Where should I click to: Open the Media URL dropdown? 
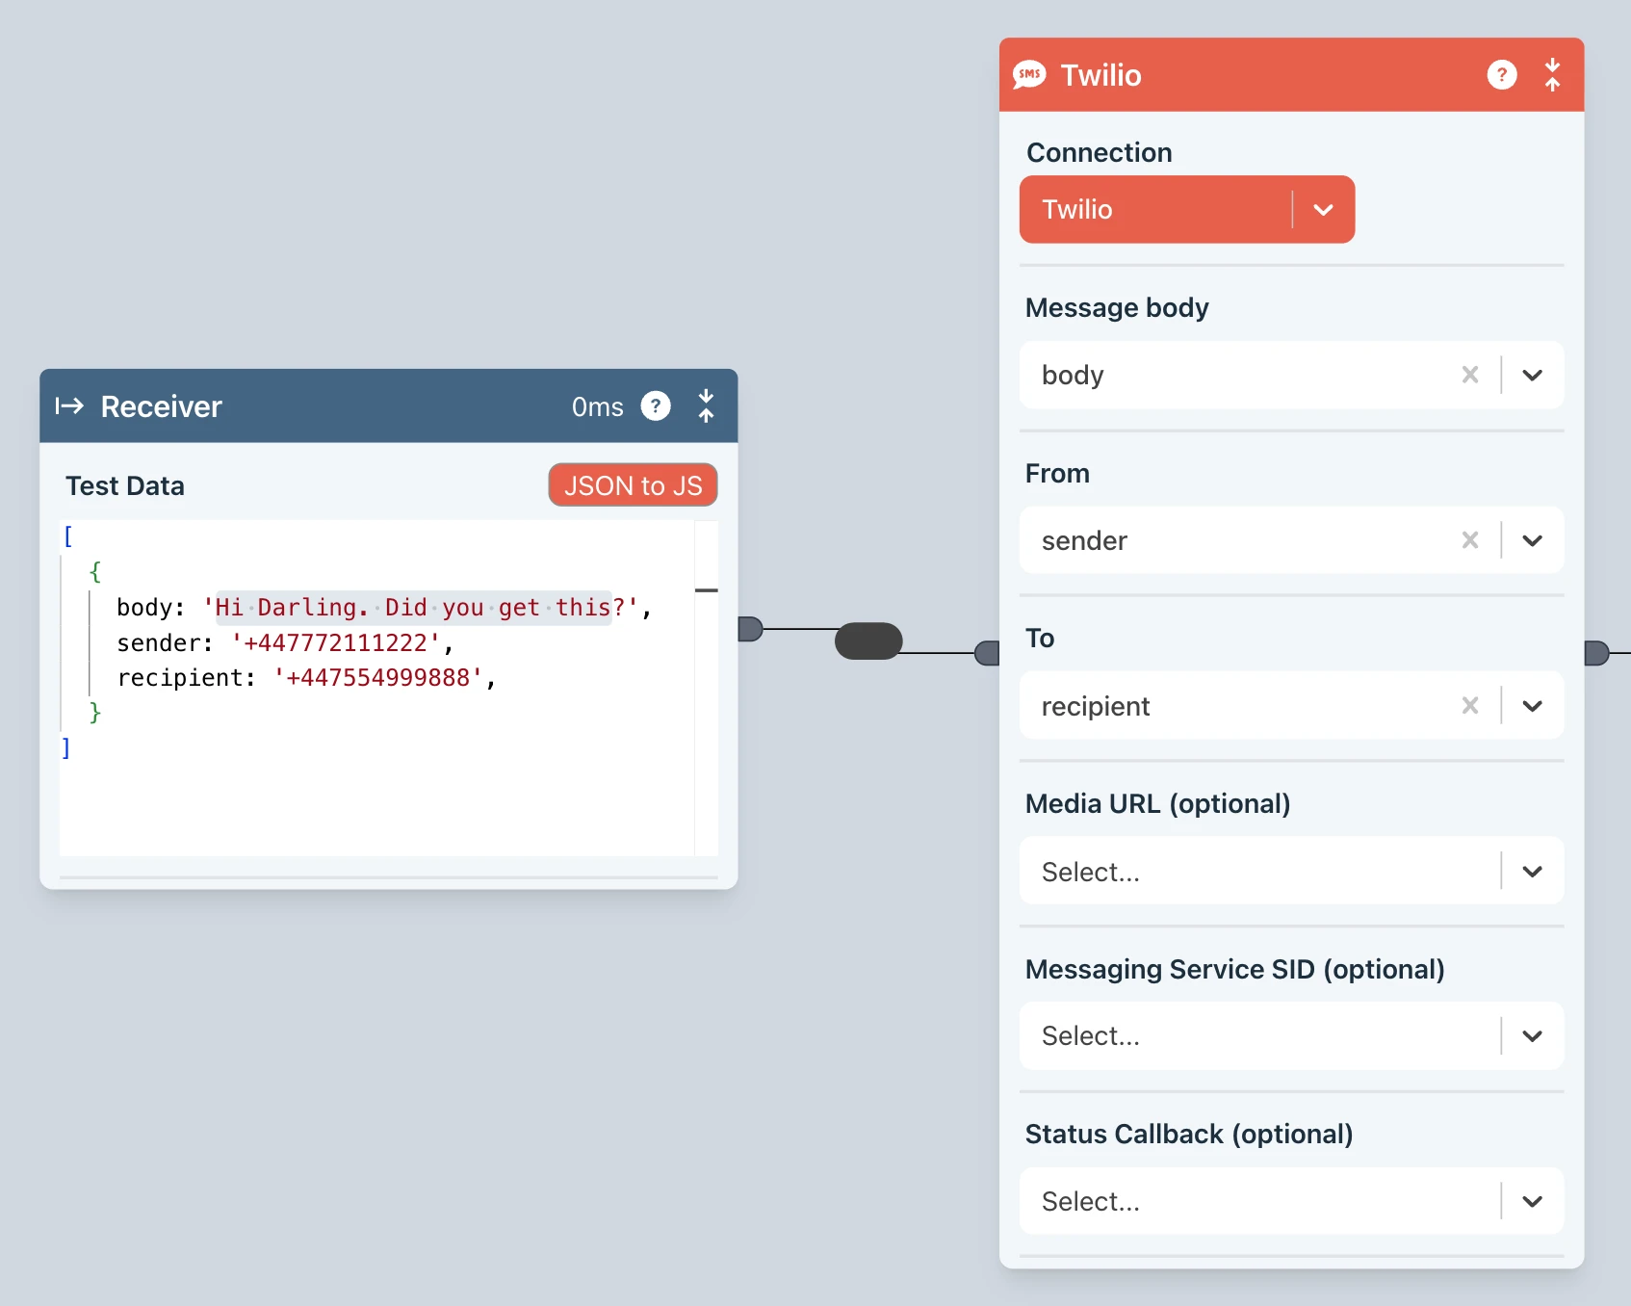[x=1532, y=872]
